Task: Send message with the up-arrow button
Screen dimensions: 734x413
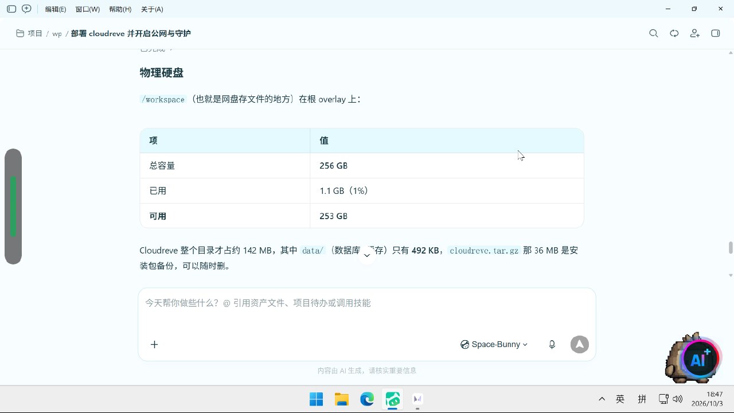Action: 579,344
